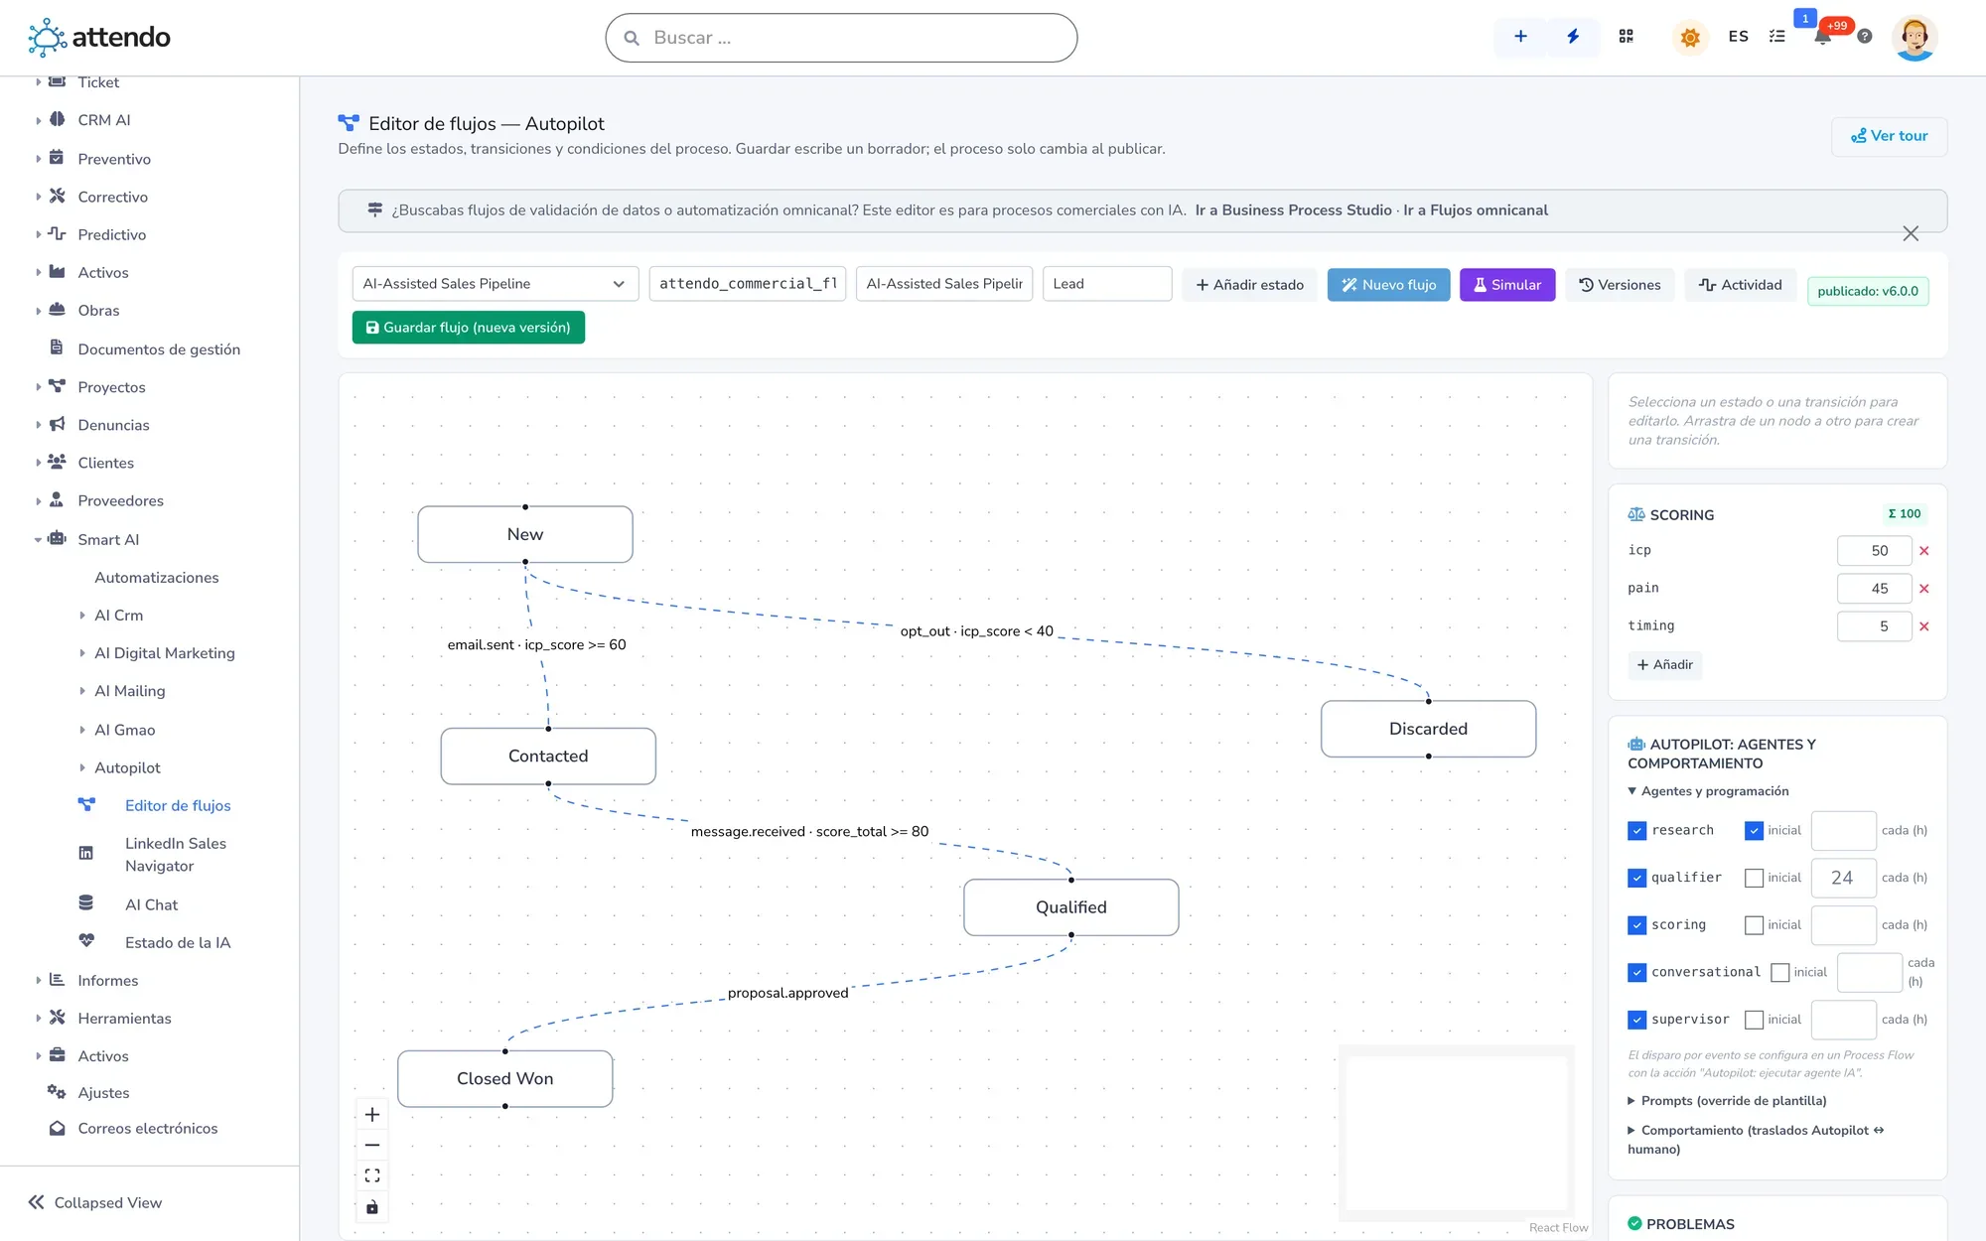Zoom in on the flow canvas
Screen dimensions: 1986x1241
coord(372,1115)
